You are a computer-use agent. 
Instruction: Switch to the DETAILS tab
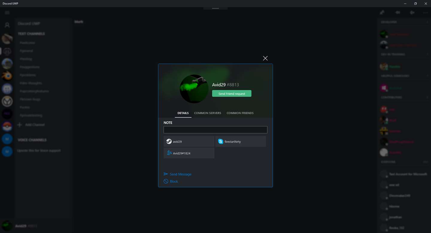coord(183,113)
